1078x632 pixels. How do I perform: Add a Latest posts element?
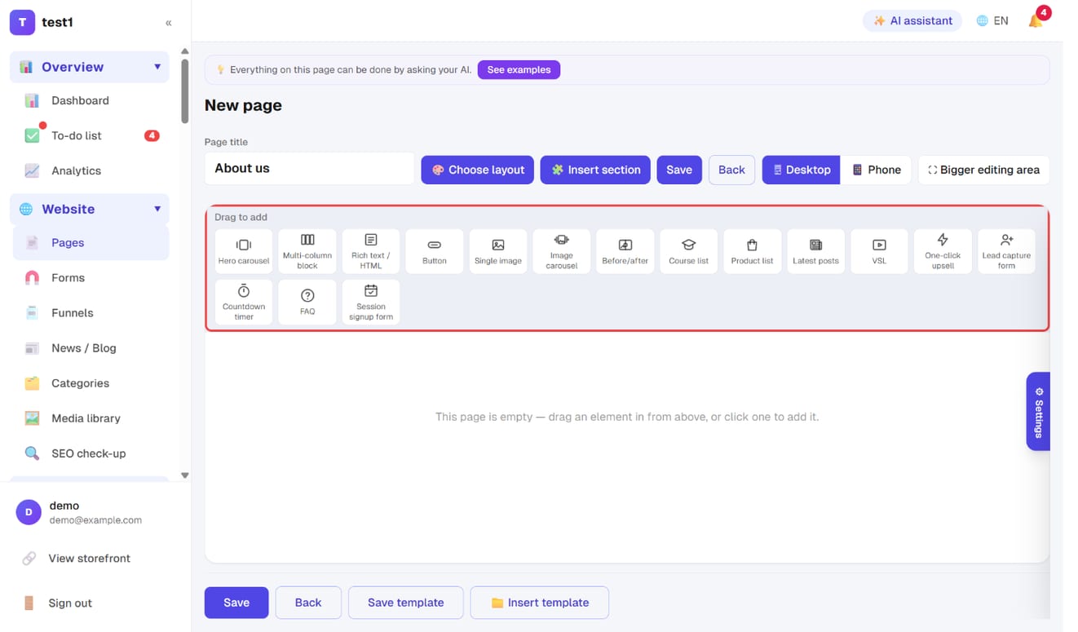pyautogui.click(x=816, y=251)
